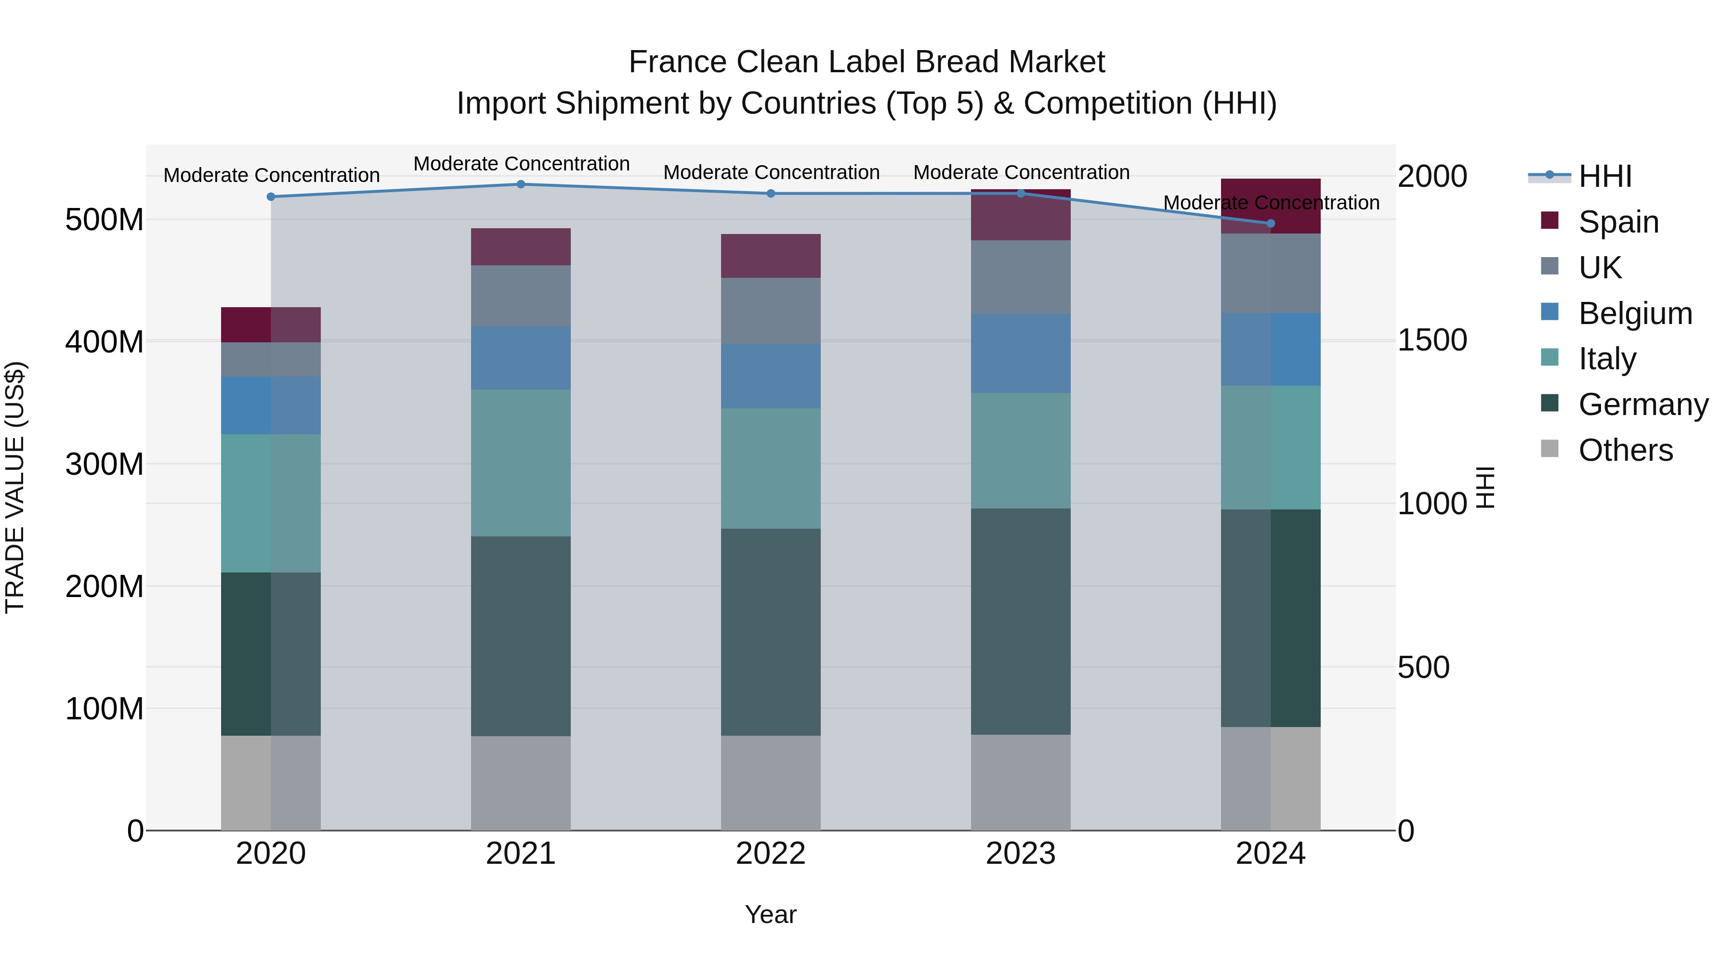
Task: Click the 2024 x-axis year label
Action: coord(1271,854)
